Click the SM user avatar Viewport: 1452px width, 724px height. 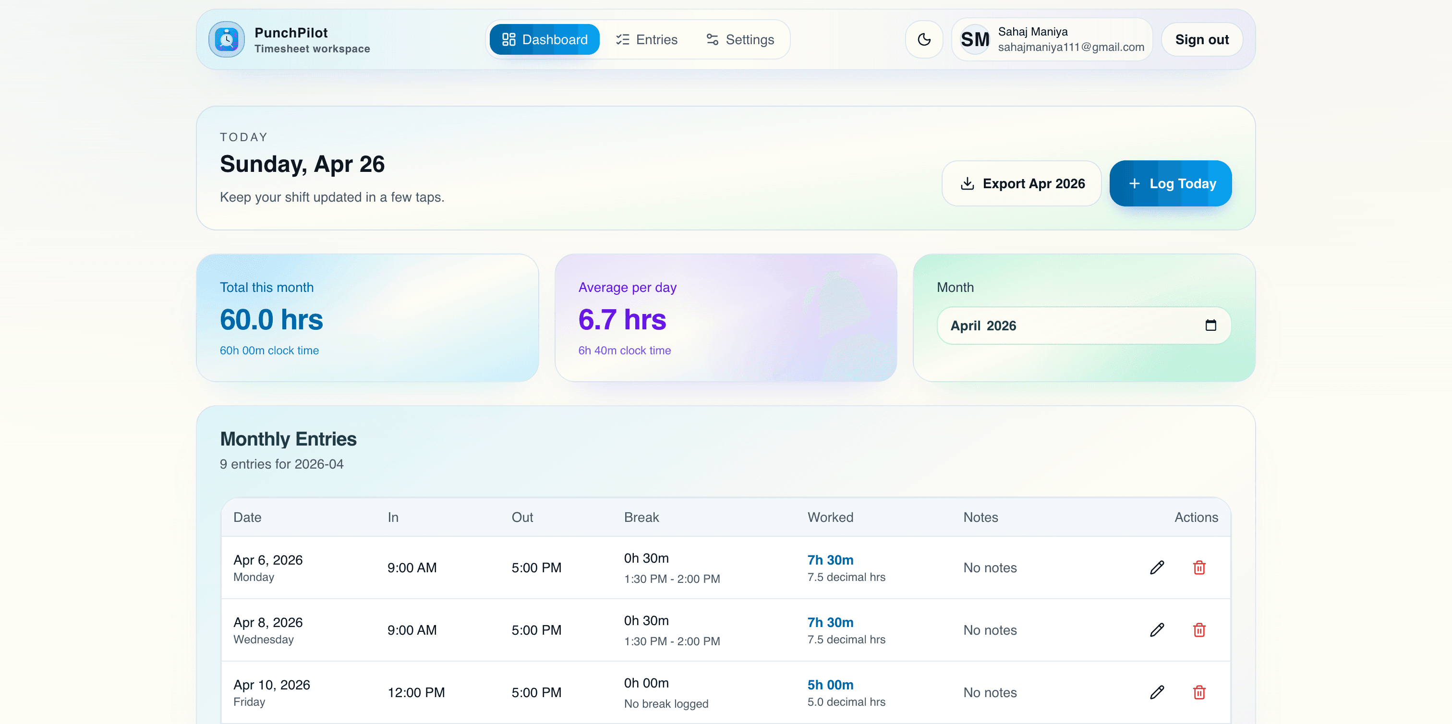tap(975, 39)
